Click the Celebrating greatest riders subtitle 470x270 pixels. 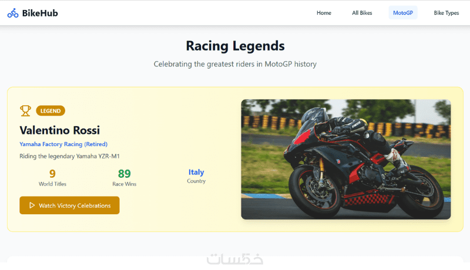(236, 64)
